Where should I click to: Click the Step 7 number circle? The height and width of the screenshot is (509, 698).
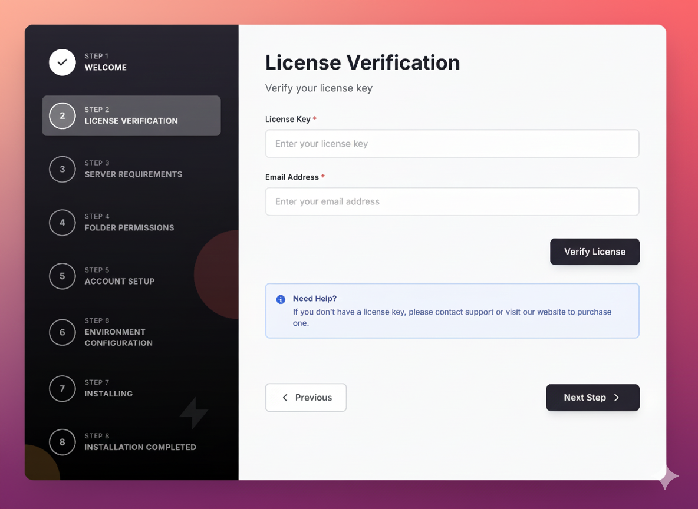pyautogui.click(x=62, y=388)
